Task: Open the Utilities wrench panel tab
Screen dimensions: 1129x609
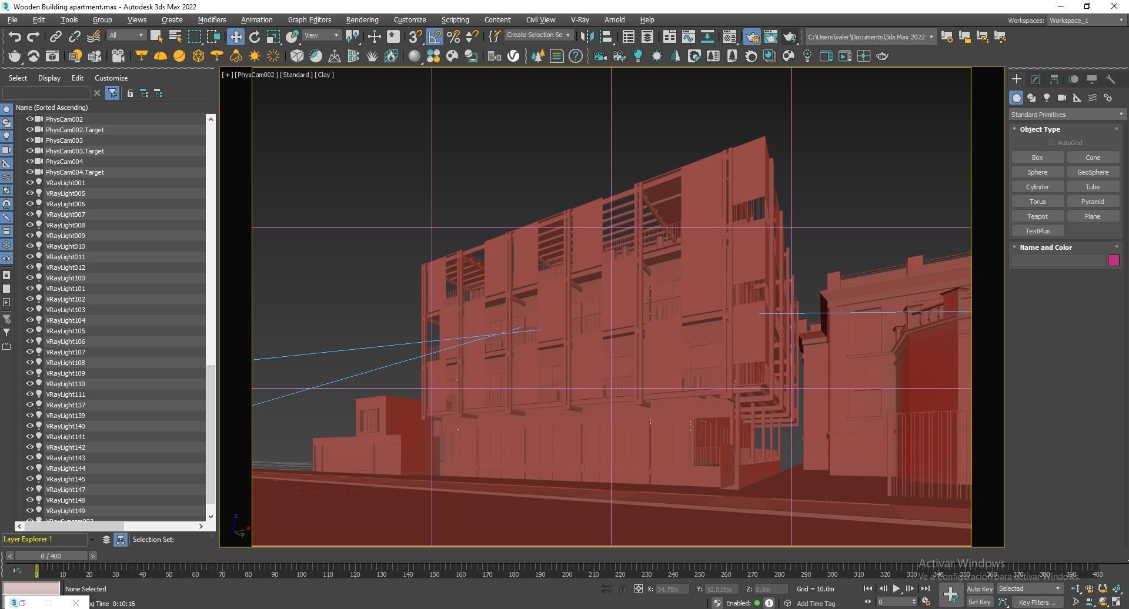Action: [x=1111, y=79]
